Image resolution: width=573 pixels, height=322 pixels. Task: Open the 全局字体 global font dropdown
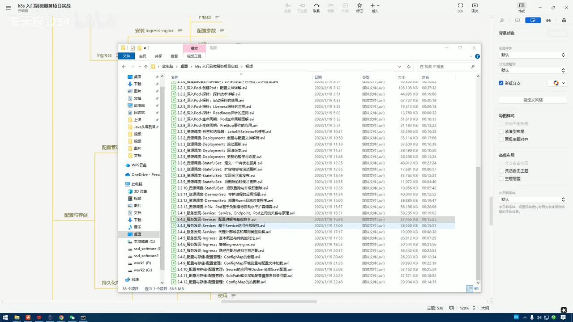pos(533,55)
